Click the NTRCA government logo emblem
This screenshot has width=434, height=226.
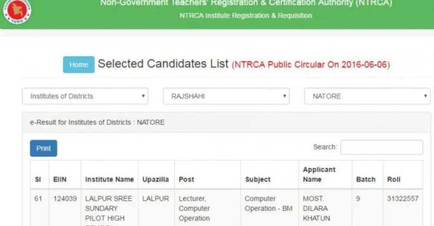pyautogui.click(x=17, y=11)
